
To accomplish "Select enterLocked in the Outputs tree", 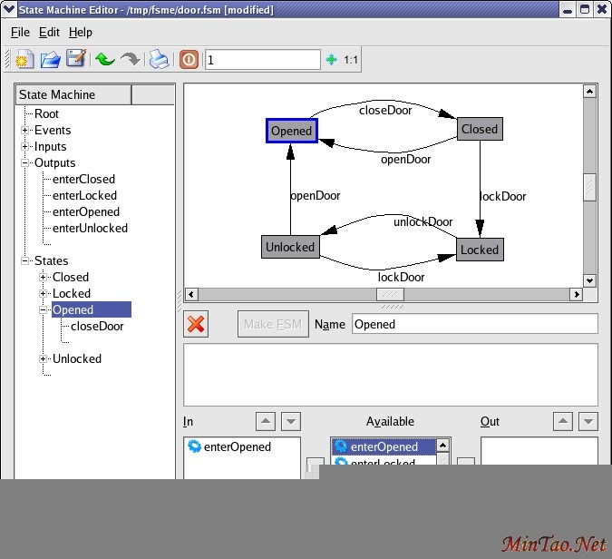I will click(x=84, y=196).
